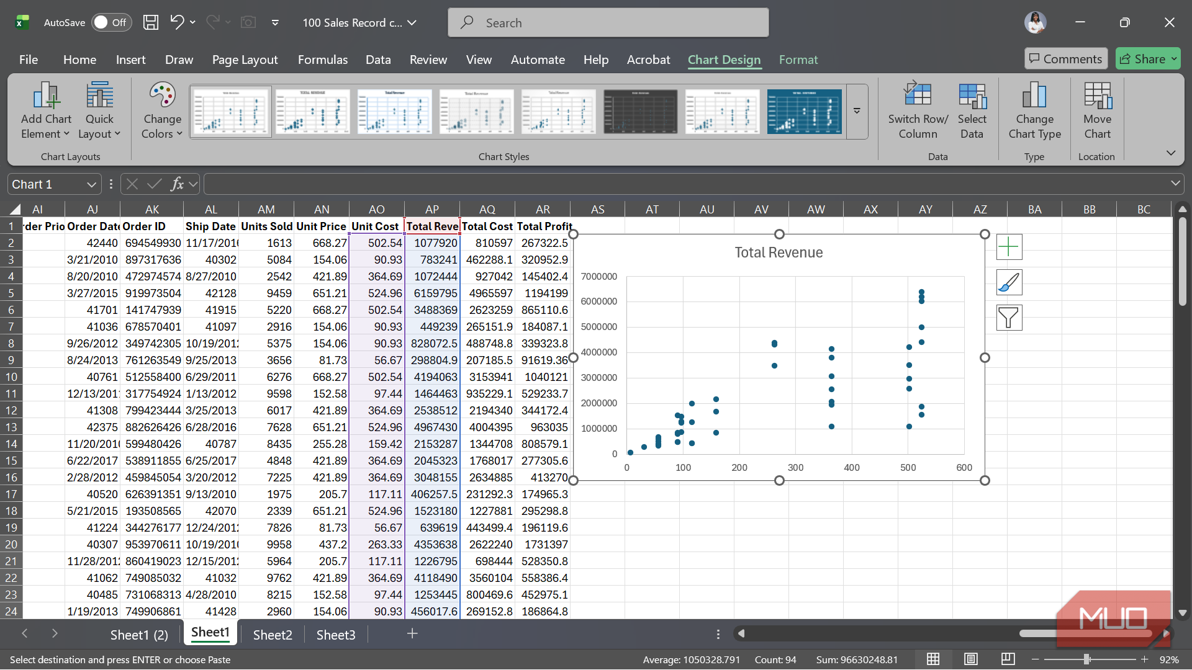Viewport: 1192px width, 670px height.
Task: Select the dark black chart style thumbnail
Action: click(640, 111)
